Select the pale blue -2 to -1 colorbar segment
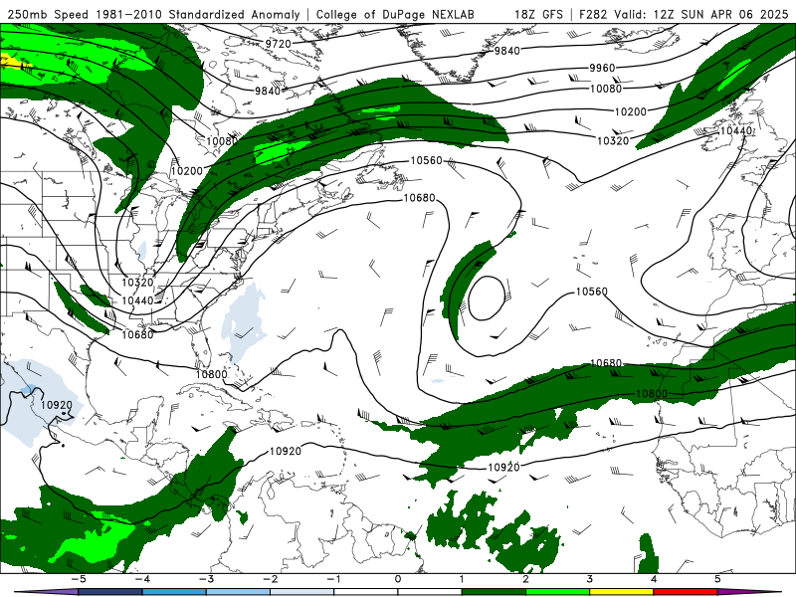The image size is (796, 597). pos(302,592)
